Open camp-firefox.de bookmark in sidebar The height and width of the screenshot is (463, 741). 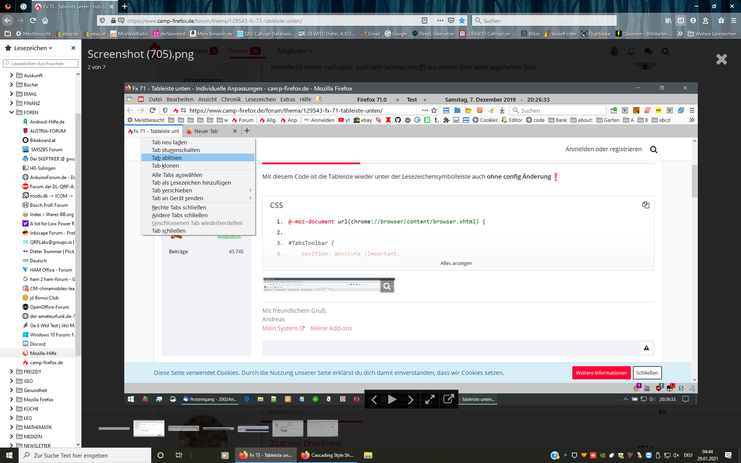click(x=46, y=362)
